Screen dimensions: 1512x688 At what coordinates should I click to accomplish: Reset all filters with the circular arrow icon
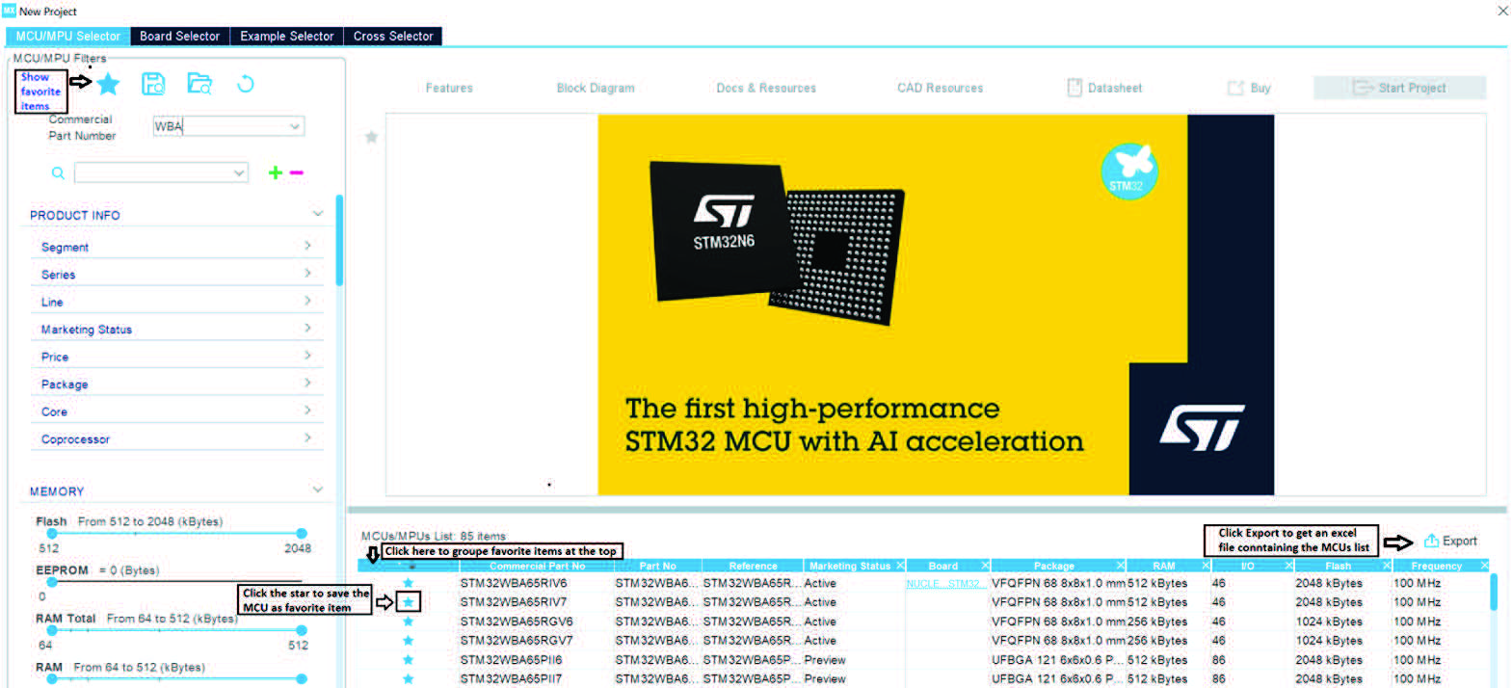(246, 84)
